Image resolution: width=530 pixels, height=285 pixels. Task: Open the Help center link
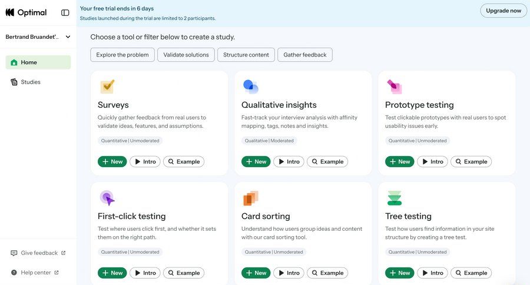[x=35, y=273]
